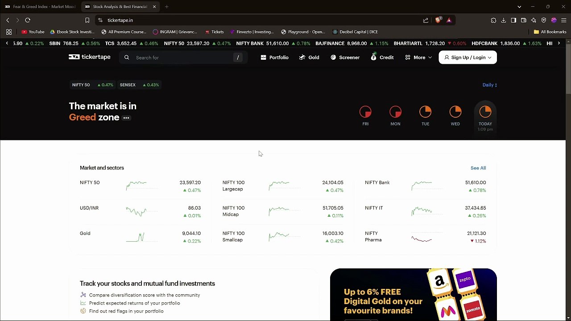
Task: Open the tab search chevron dropdown
Action: coord(519,7)
